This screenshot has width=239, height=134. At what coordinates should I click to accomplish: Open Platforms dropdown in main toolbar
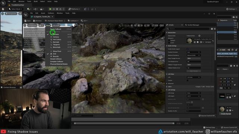click(74, 9)
